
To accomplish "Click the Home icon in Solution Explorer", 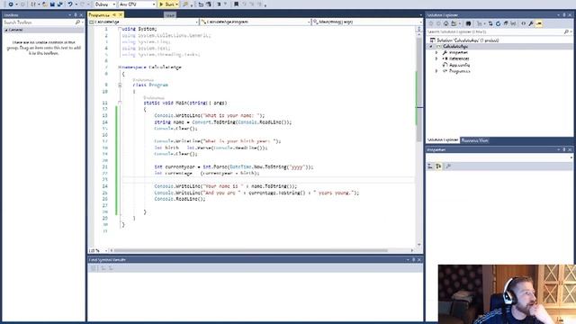I will 445,23.
